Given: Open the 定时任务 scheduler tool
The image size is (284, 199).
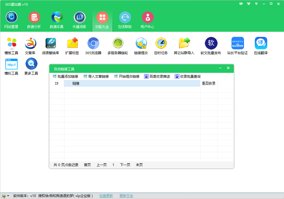Looking at the screenshot, I should (x=161, y=46).
